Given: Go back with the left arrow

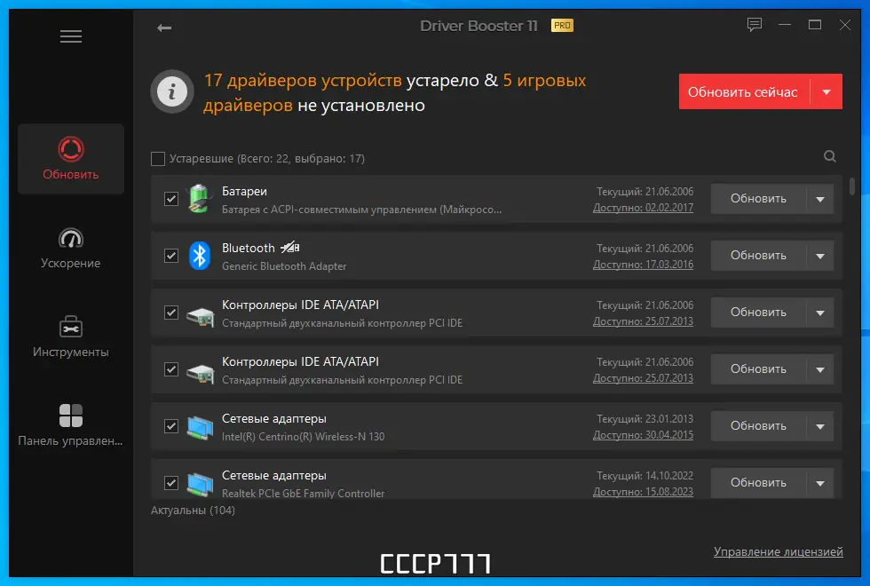Looking at the screenshot, I should pyautogui.click(x=164, y=28).
